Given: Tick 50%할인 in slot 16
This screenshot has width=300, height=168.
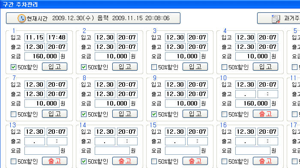Looking at the screenshot, I should [x=224, y=162].
